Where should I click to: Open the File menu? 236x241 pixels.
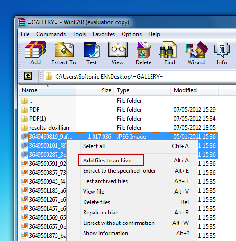[x=25, y=34]
